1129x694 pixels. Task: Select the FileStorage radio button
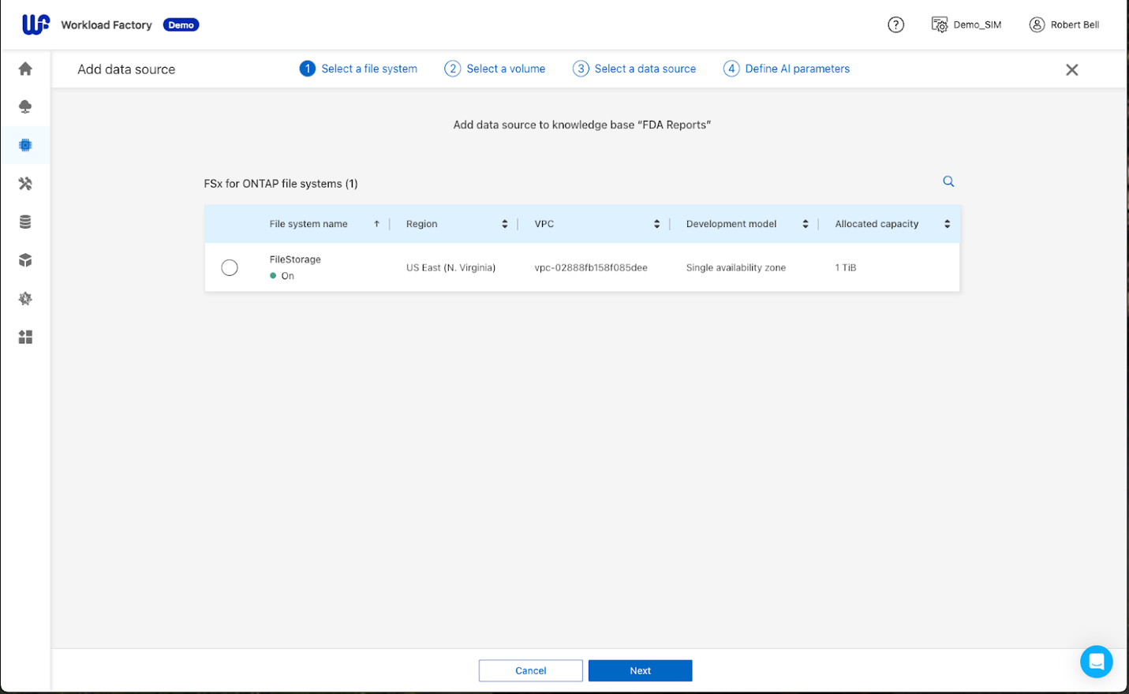[230, 267]
